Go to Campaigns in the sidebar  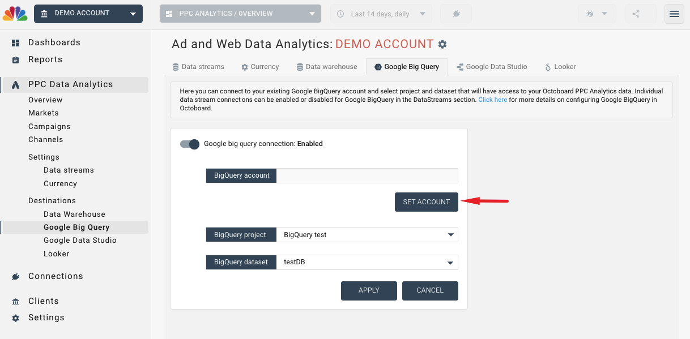pos(49,126)
